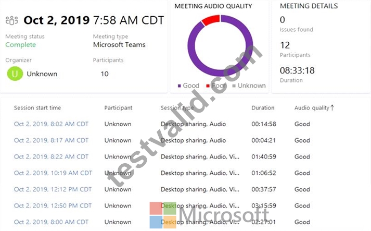Click the green Unknown organizer avatar

point(15,74)
